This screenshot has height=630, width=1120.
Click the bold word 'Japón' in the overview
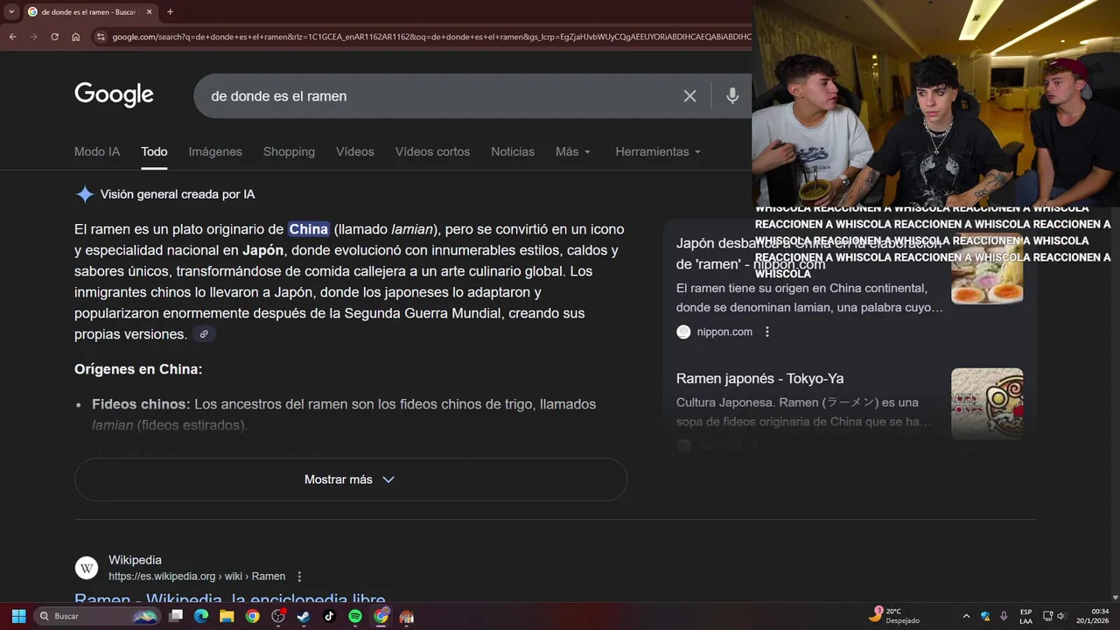(263, 250)
